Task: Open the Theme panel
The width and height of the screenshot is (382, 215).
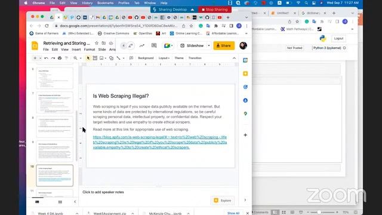Action: click(x=179, y=58)
